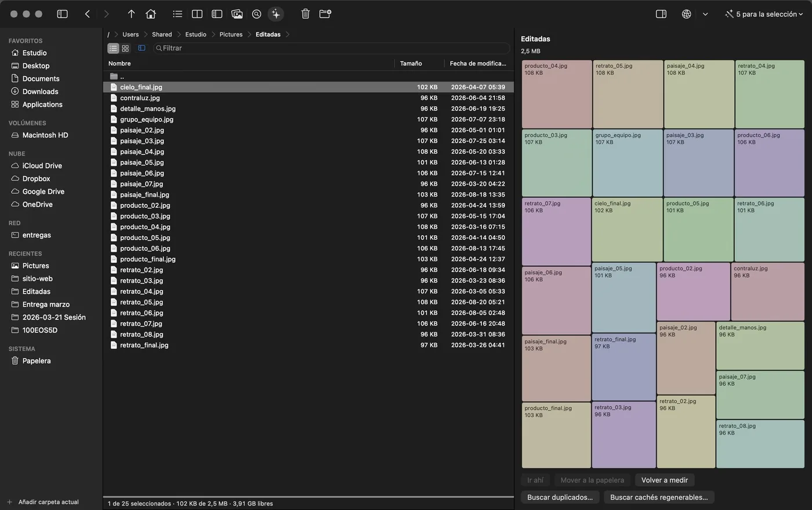Click the '..' parent folder row
This screenshot has width=812, height=510.
coord(308,76)
